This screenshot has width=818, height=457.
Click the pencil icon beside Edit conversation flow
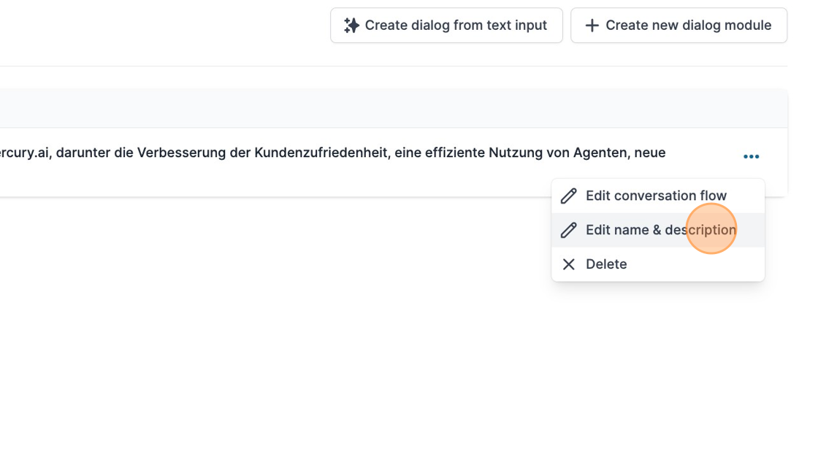coord(569,196)
